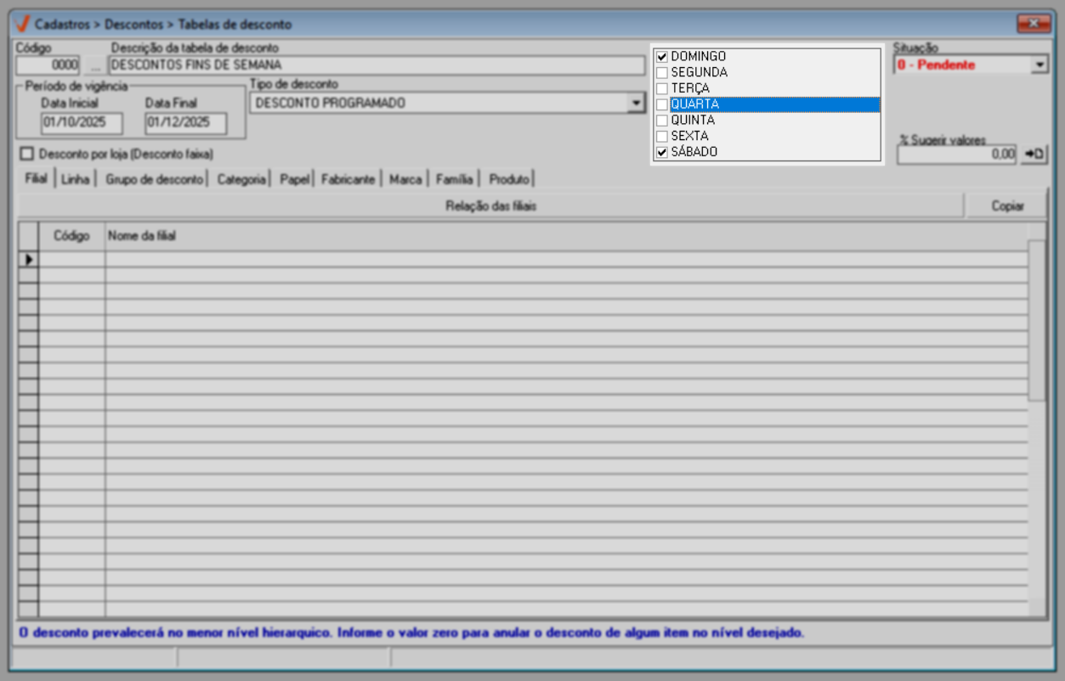Image resolution: width=1065 pixels, height=681 pixels.
Task: Open the Família tab
Action: pyautogui.click(x=455, y=179)
